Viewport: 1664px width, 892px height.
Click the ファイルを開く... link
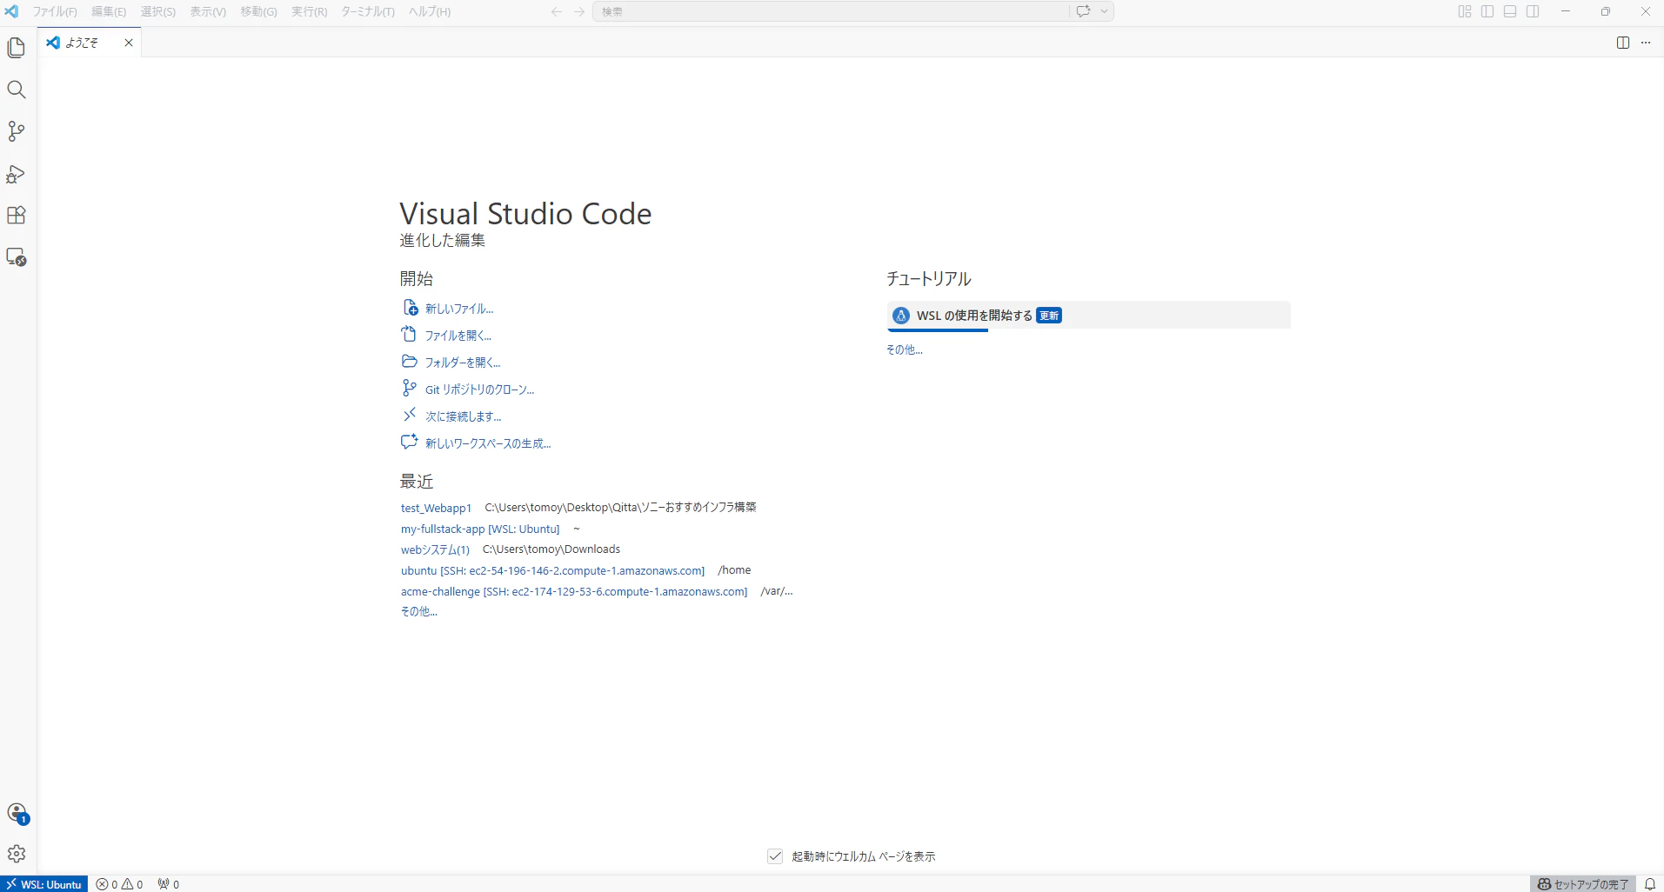[458, 336]
